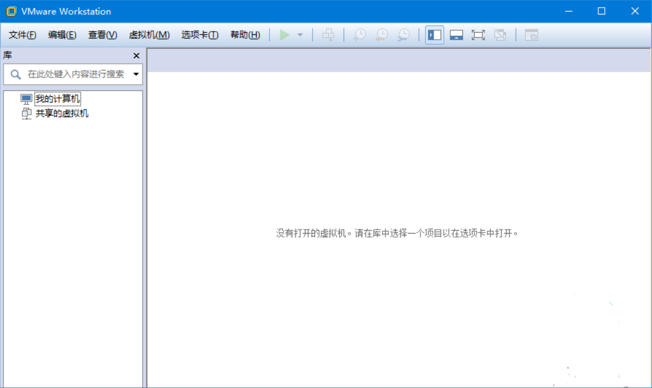652x388 pixels.
Task: Open the 虚拟机(M) menu
Action: point(149,35)
